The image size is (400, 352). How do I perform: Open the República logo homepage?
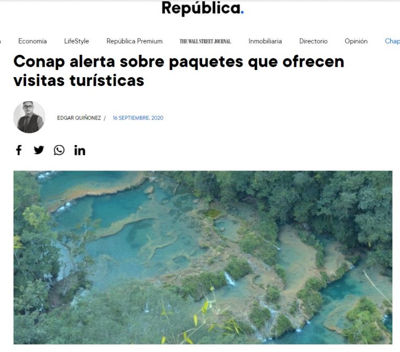click(203, 8)
